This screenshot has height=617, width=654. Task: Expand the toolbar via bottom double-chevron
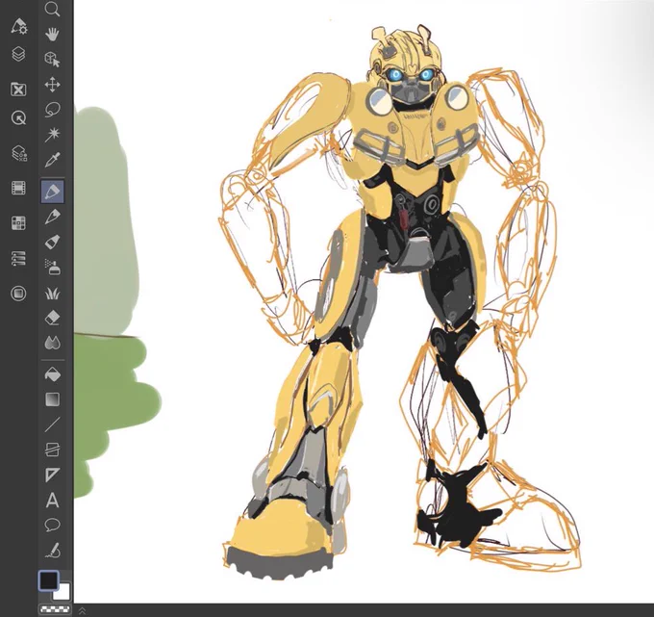(x=82, y=610)
